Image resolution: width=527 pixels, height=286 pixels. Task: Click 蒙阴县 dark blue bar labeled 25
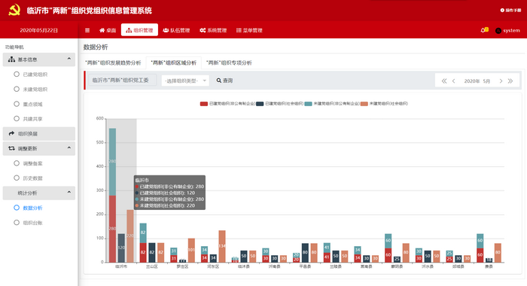pyautogui.click(x=397, y=259)
